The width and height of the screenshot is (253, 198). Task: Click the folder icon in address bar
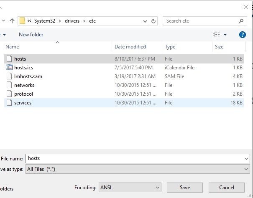pos(22,21)
